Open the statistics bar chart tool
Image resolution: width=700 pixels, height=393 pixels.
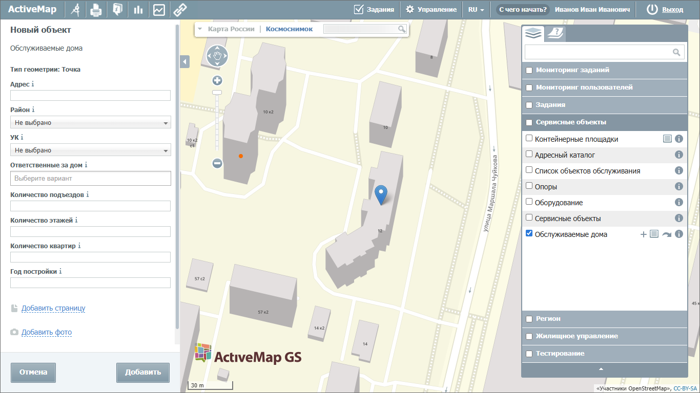tap(138, 9)
